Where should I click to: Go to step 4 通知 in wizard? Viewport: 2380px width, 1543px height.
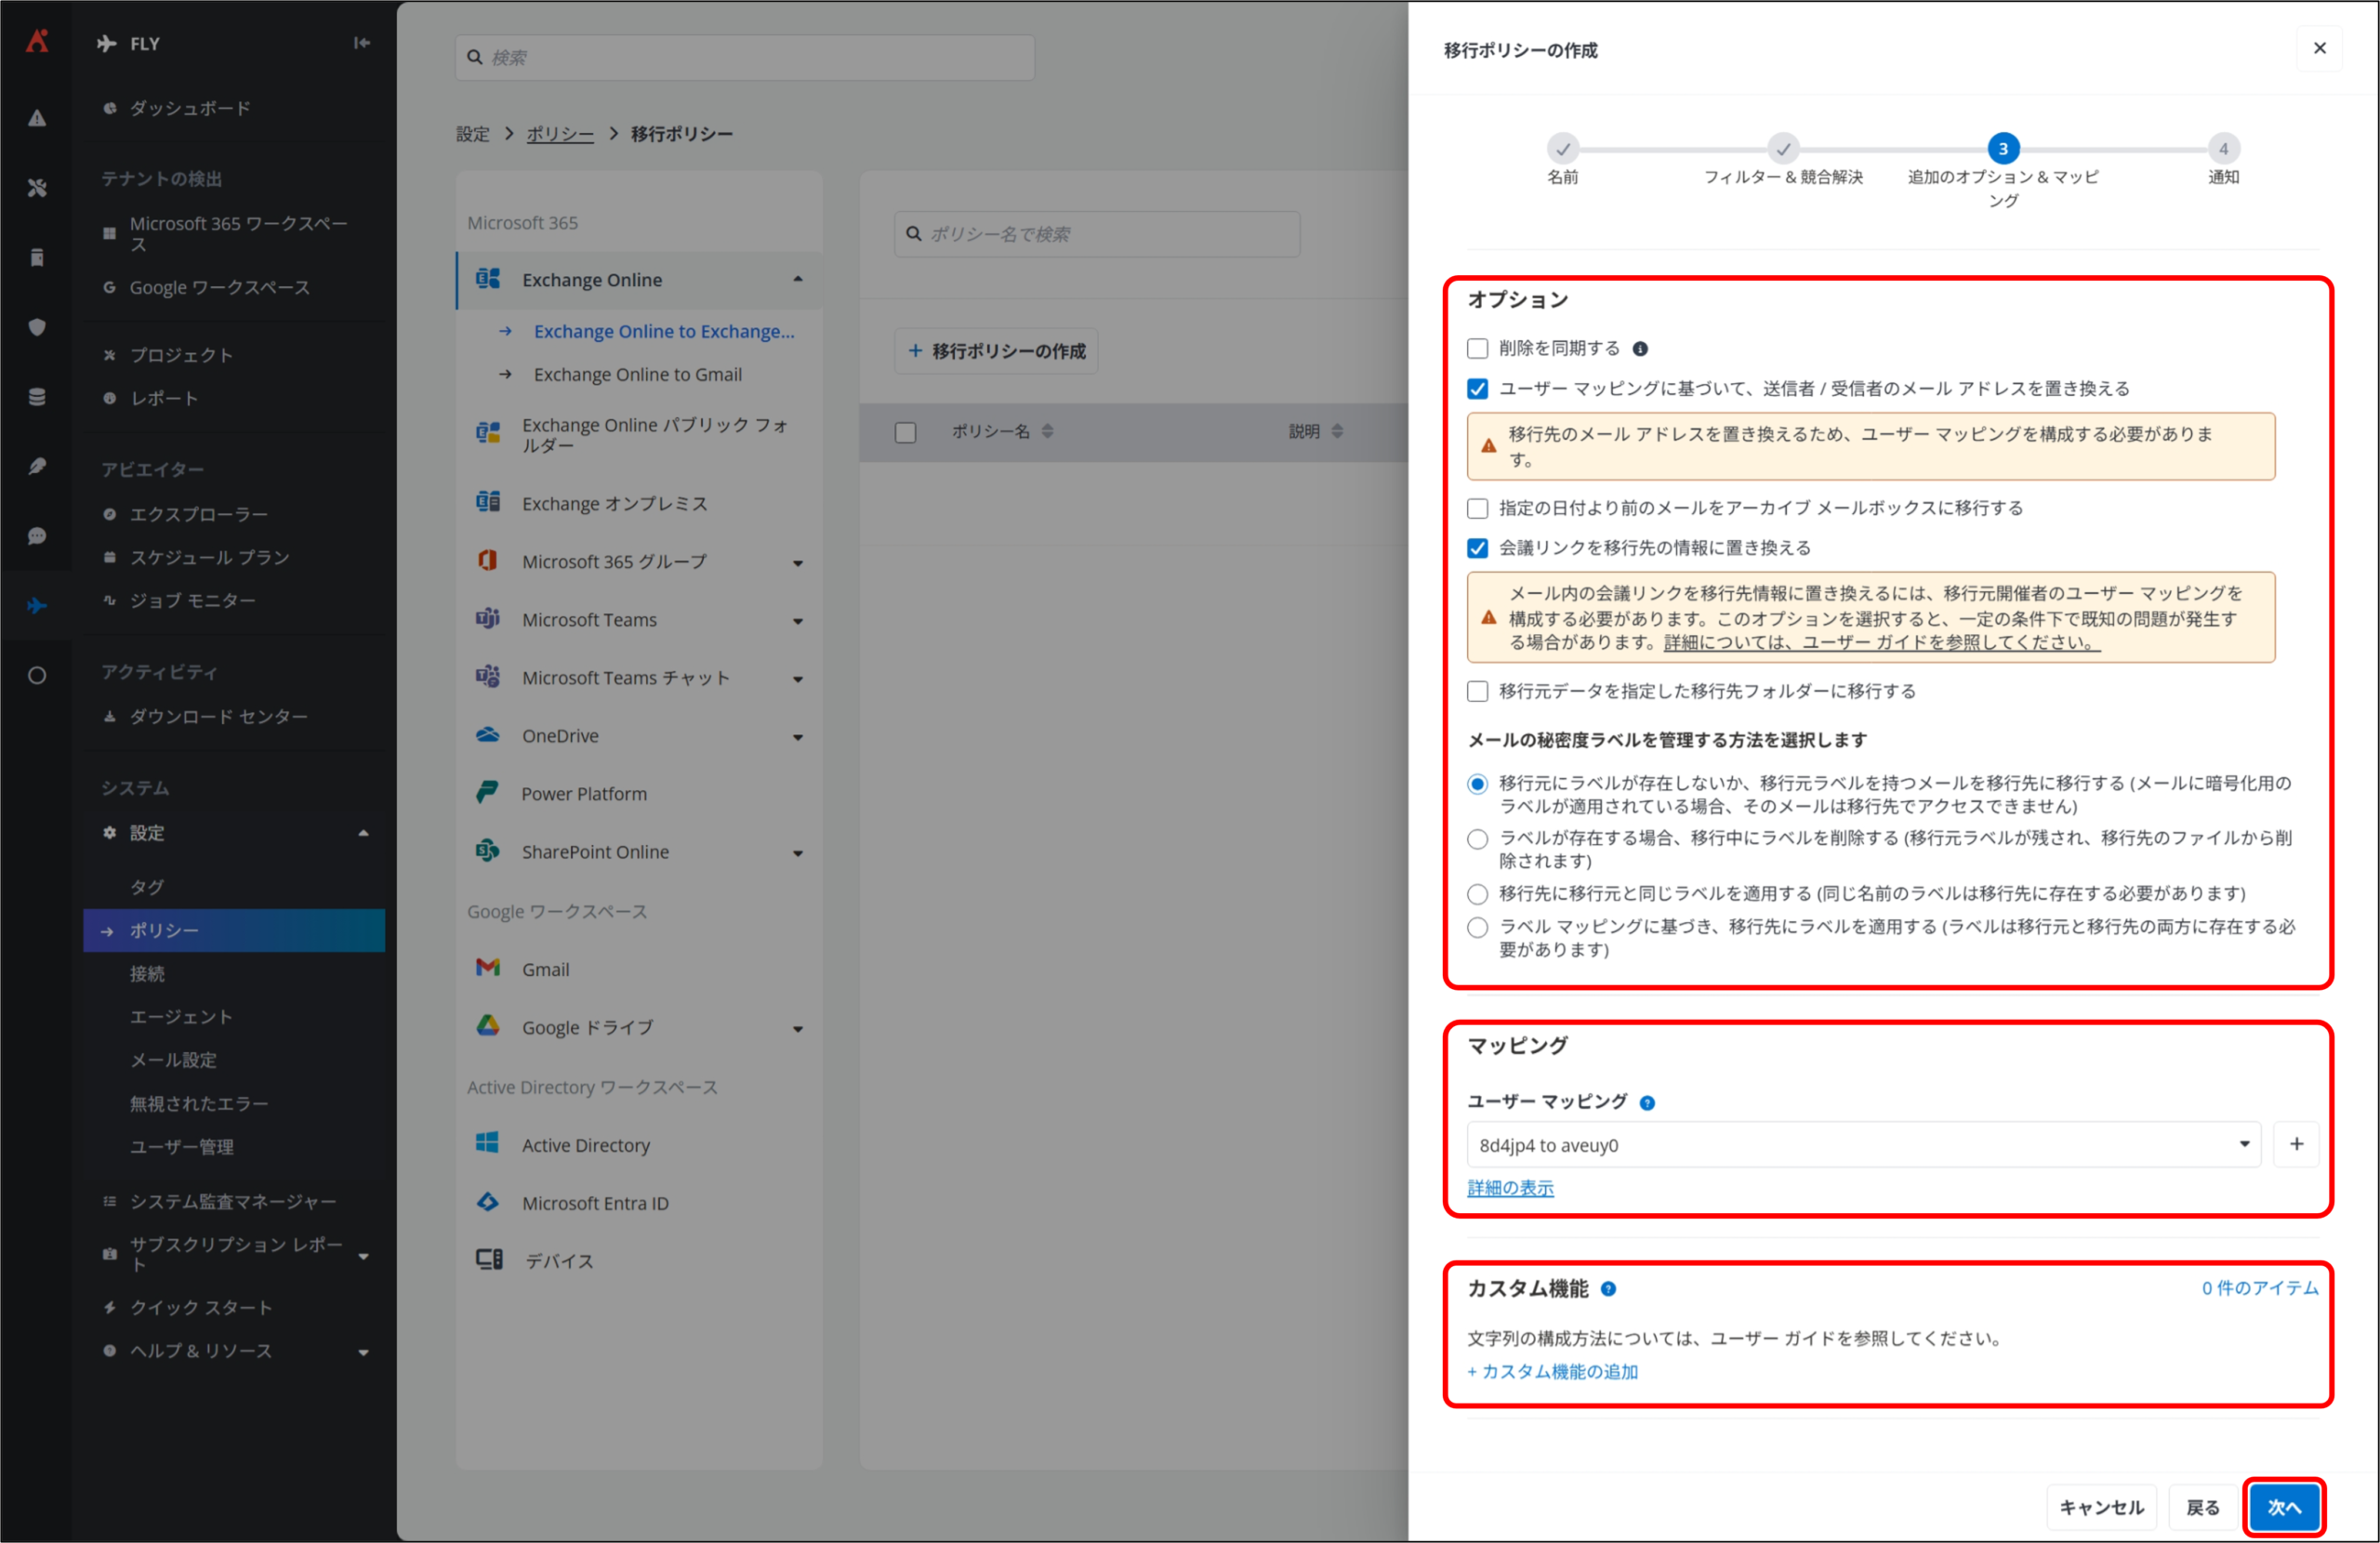click(x=2223, y=149)
